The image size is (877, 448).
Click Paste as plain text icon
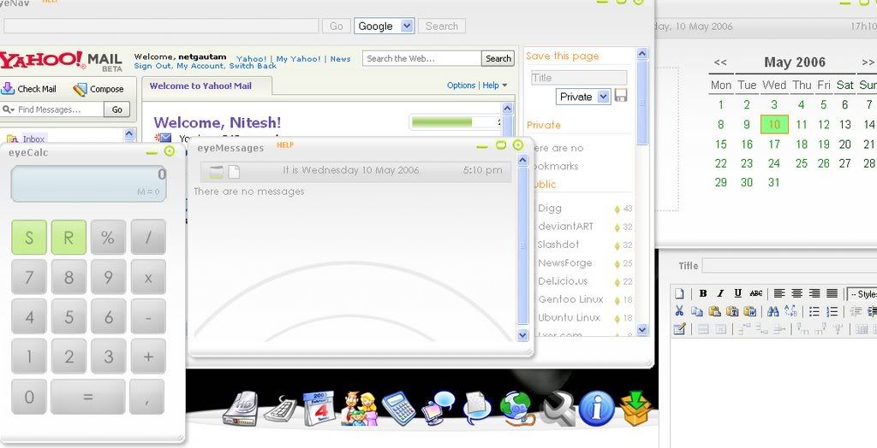(732, 311)
